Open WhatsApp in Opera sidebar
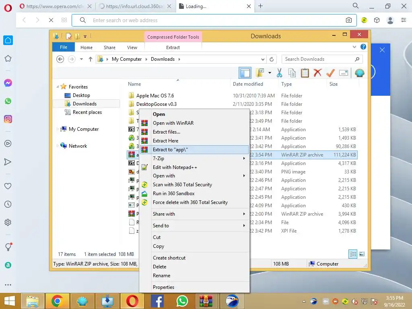412x309 pixels. click(8, 101)
